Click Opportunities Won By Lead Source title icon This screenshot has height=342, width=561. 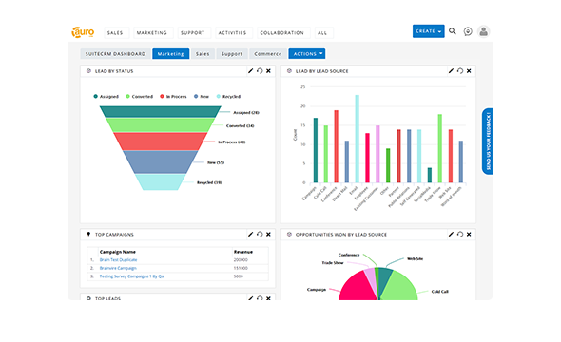tap(289, 235)
